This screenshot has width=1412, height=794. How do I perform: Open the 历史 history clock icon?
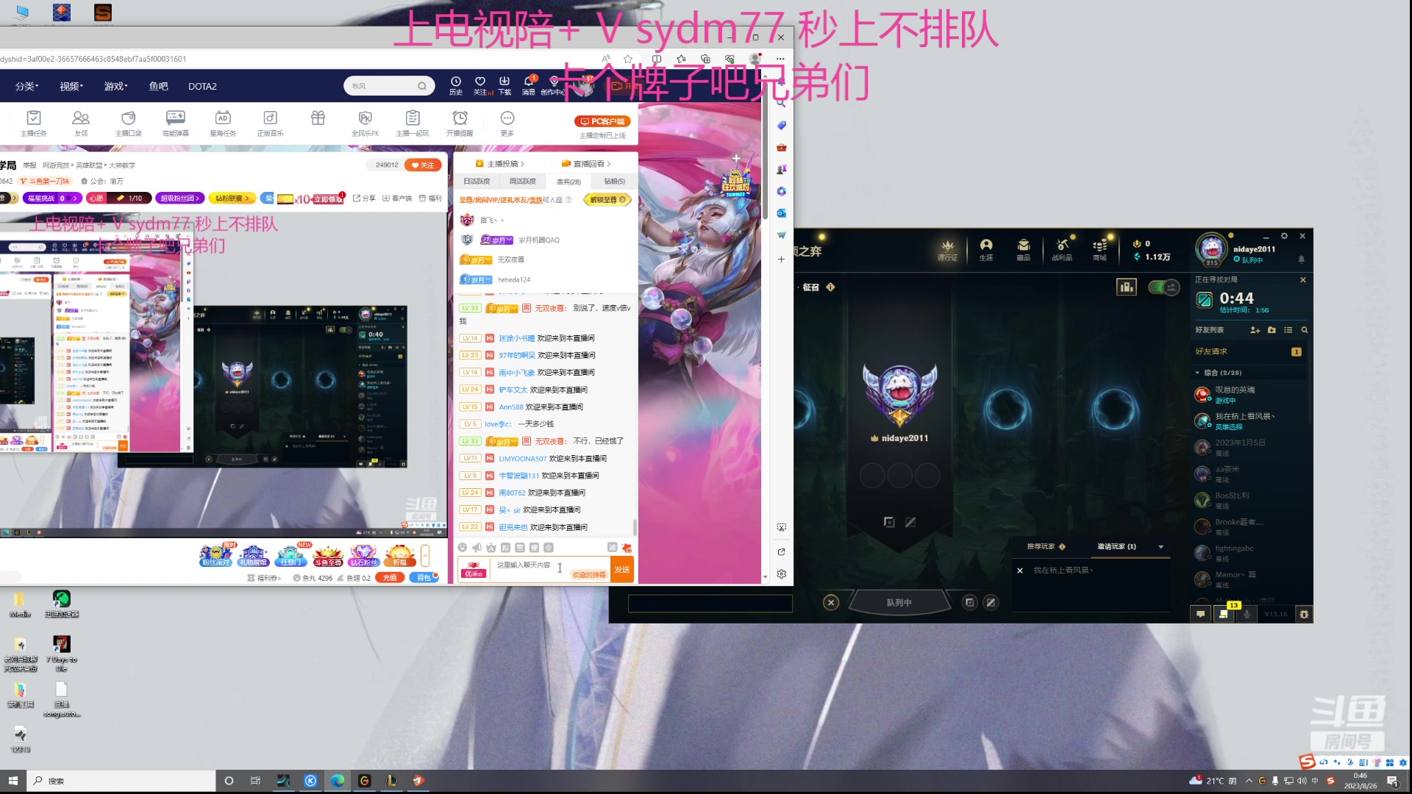pos(455,85)
